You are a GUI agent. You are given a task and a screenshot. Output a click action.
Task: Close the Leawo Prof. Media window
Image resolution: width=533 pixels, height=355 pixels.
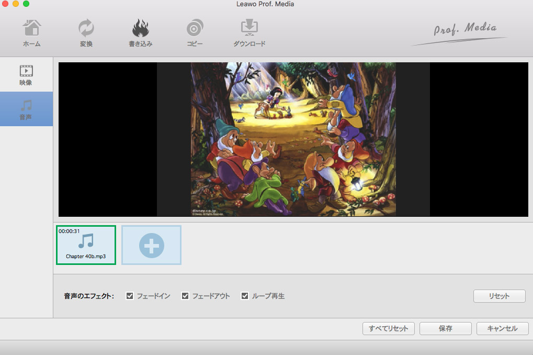coord(5,4)
